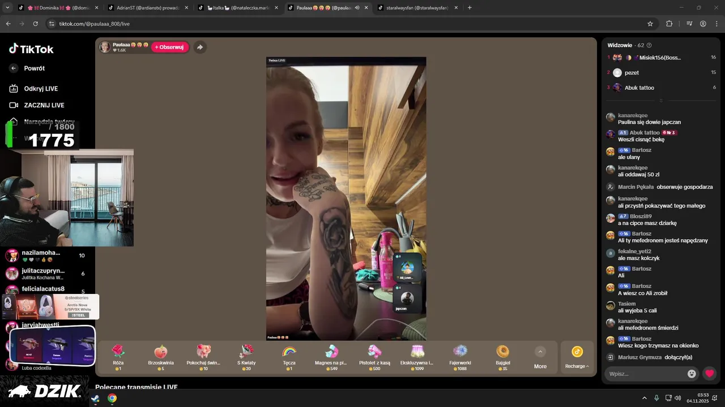Open the tab search dropdown
This screenshot has width=725, height=407.
click(x=7, y=8)
